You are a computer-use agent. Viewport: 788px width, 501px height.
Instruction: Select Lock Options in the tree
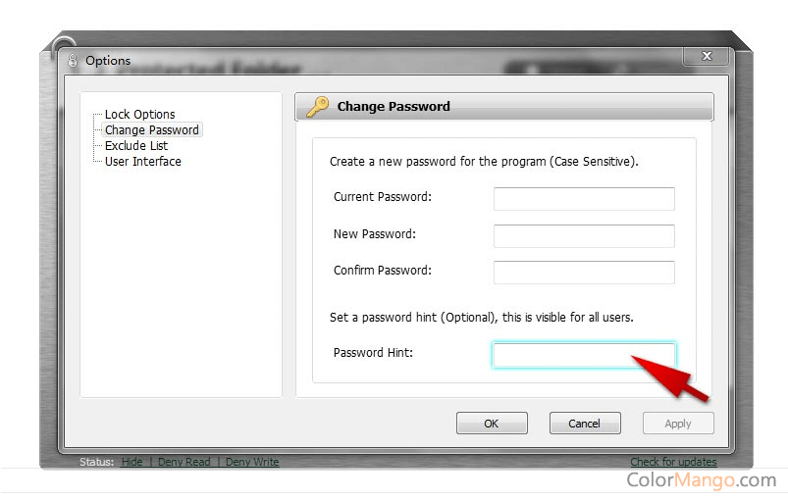[x=139, y=115]
